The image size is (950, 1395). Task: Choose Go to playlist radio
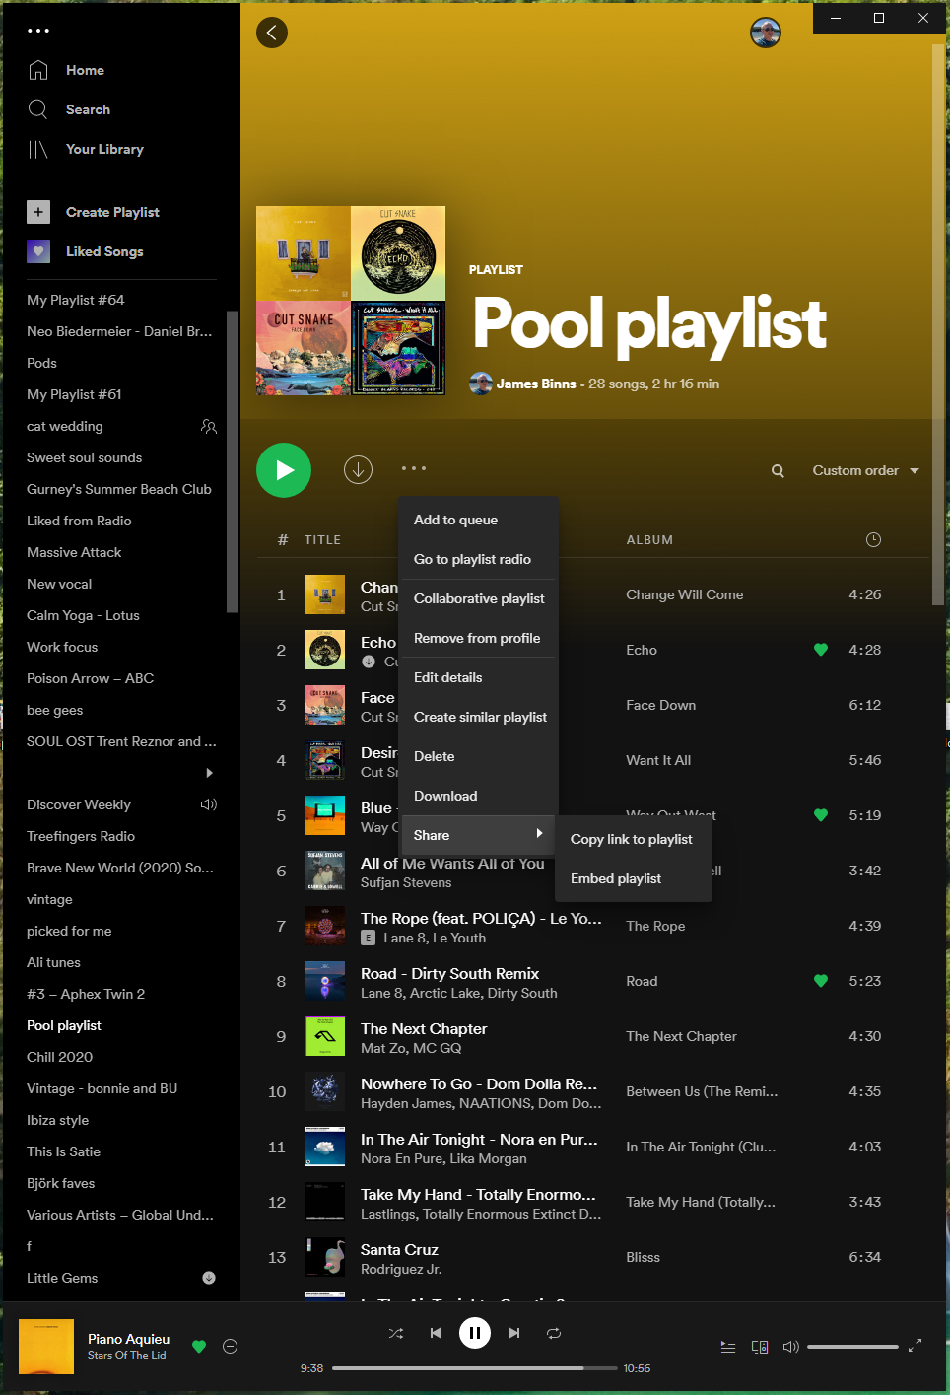tap(478, 559)
